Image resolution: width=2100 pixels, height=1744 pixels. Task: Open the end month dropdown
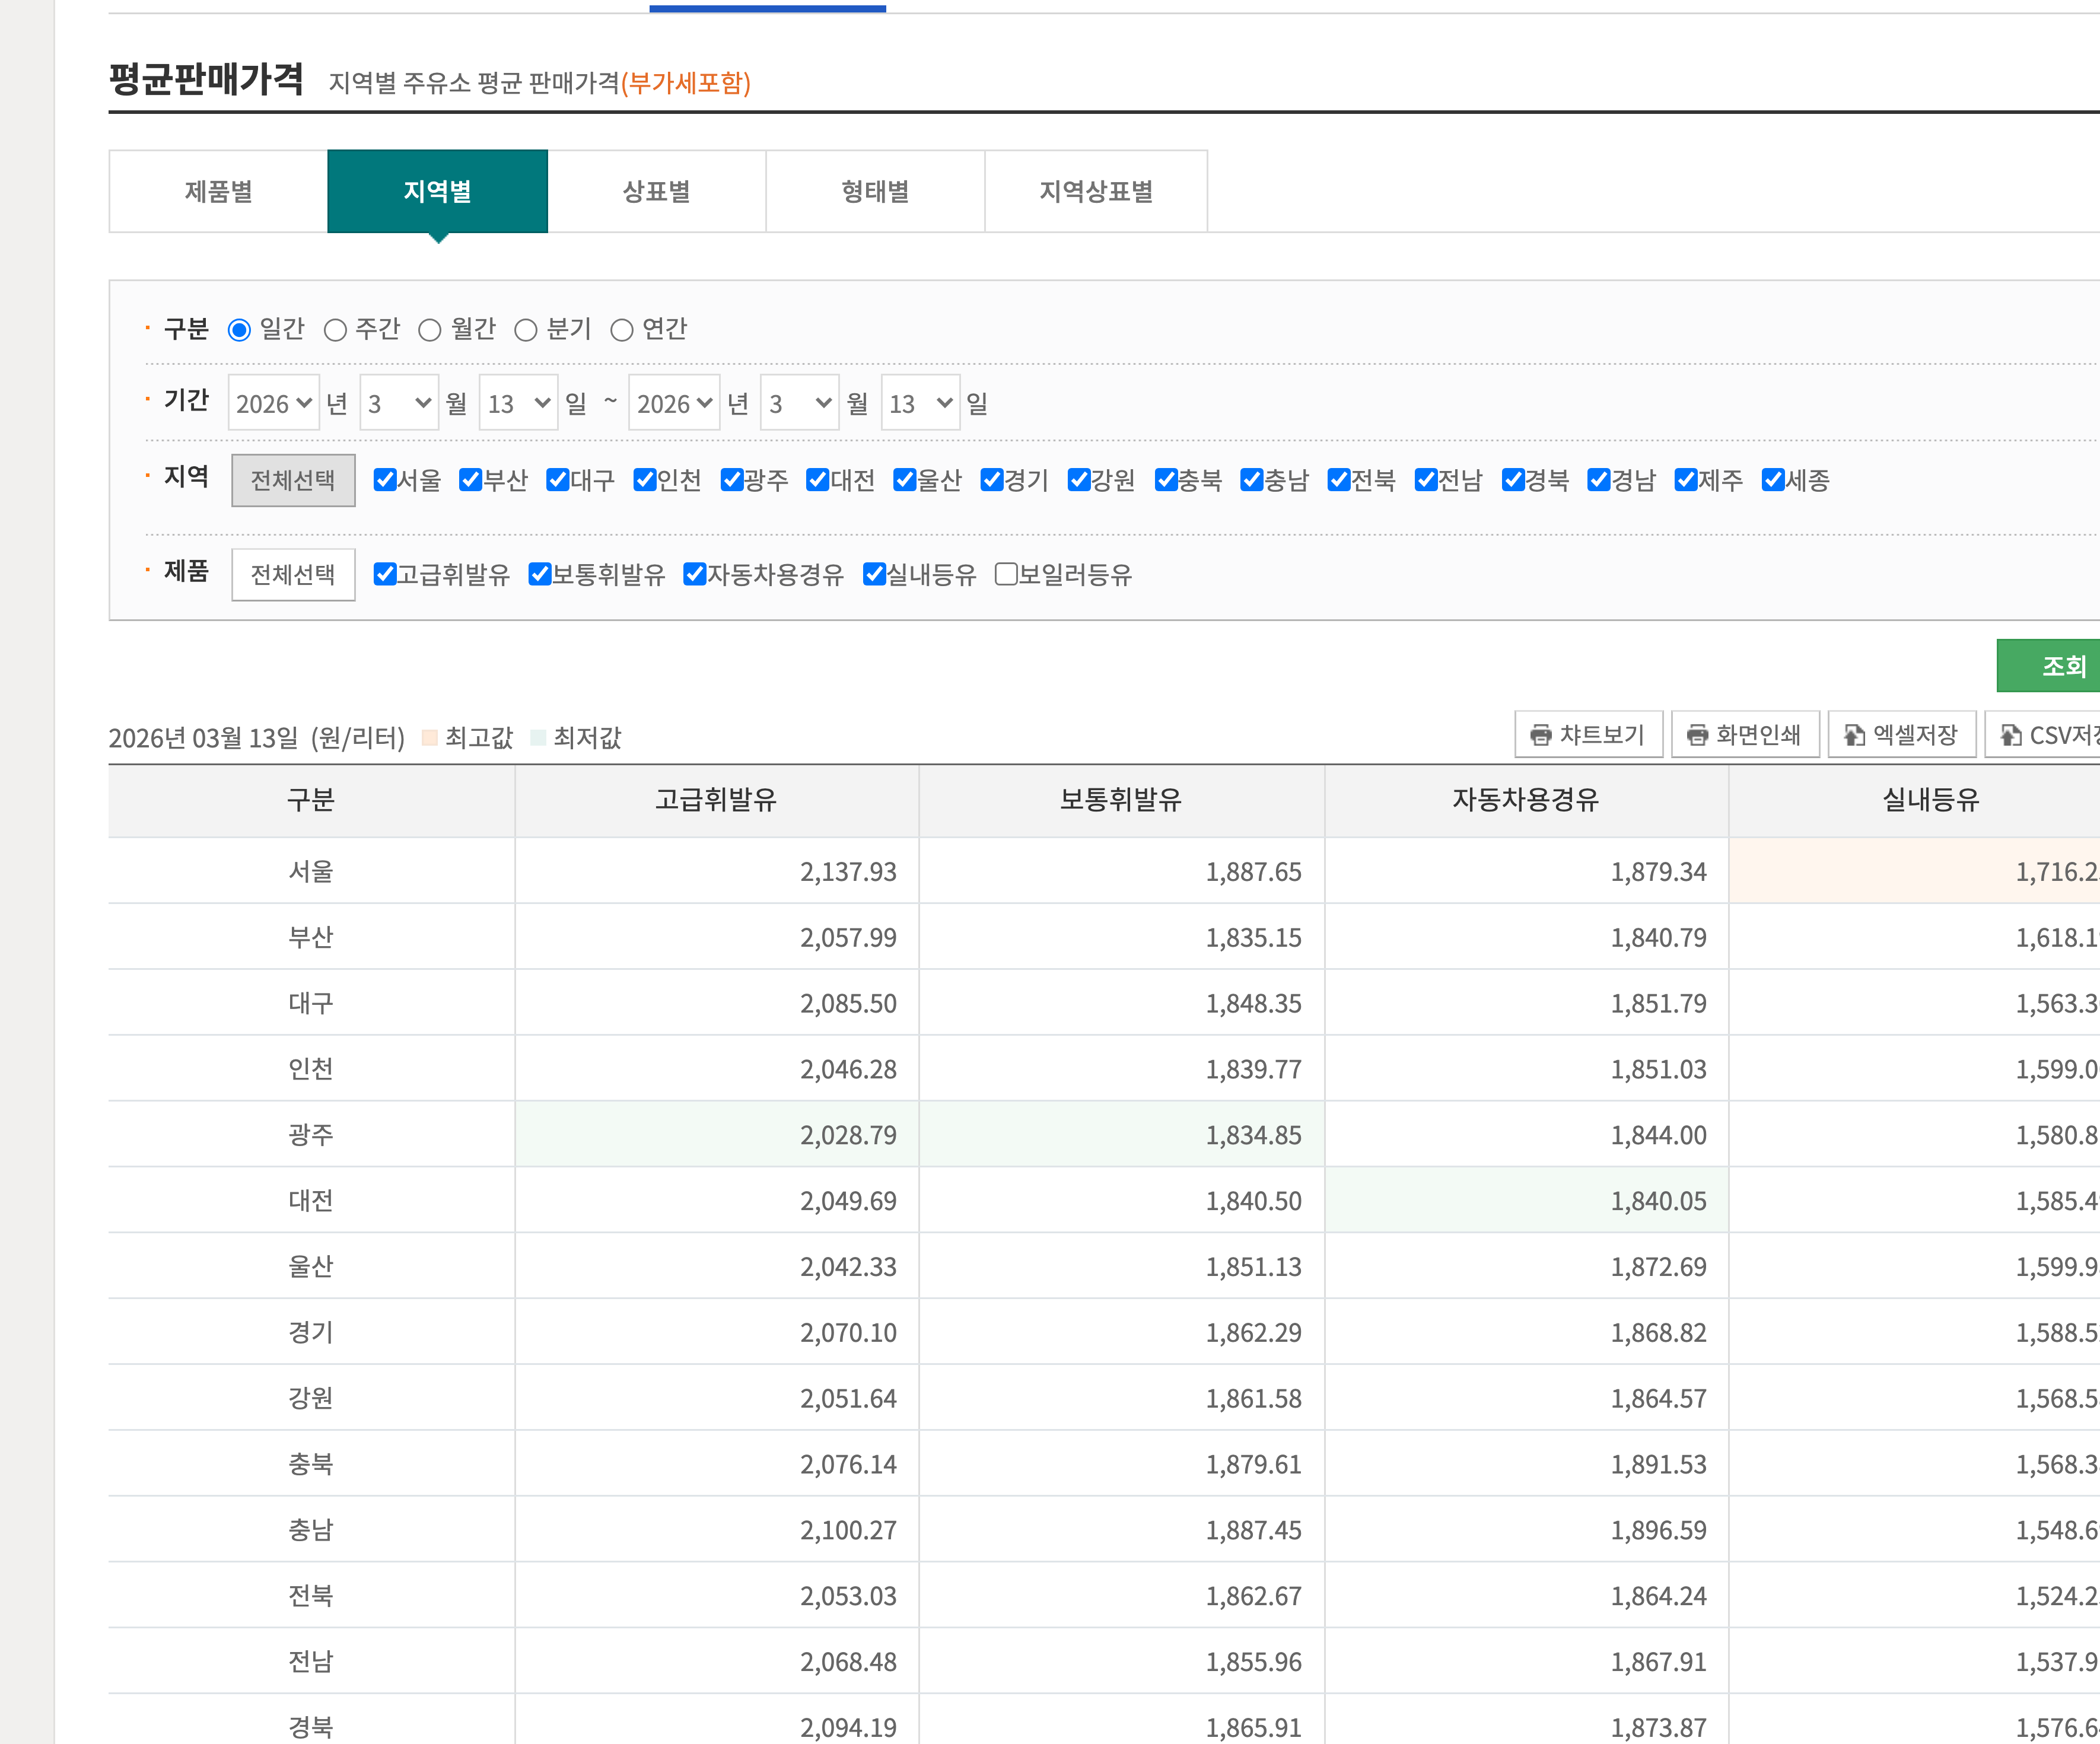(x=798, y=403)
